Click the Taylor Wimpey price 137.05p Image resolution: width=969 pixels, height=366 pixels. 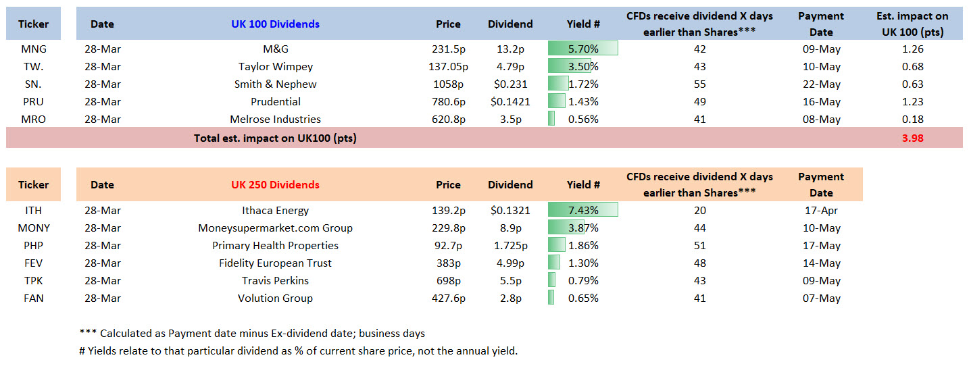pyautogui.click(x=448, y=66)
